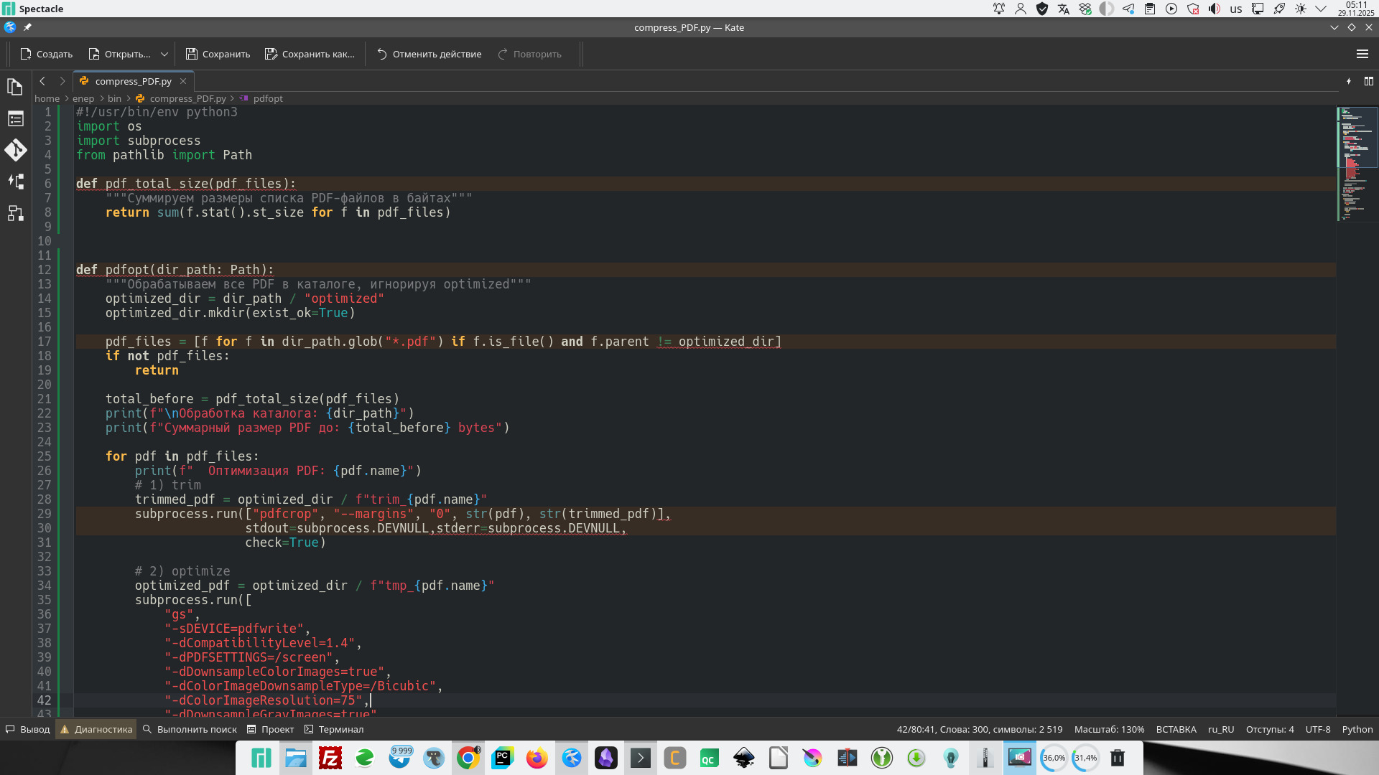Screen dimensions: 1379x775
Task: Click the Save (Сохранить) toolbar button
Action: [218, 54]
